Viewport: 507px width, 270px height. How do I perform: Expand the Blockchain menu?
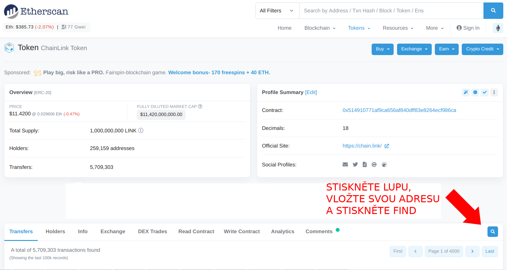(320, 28)
